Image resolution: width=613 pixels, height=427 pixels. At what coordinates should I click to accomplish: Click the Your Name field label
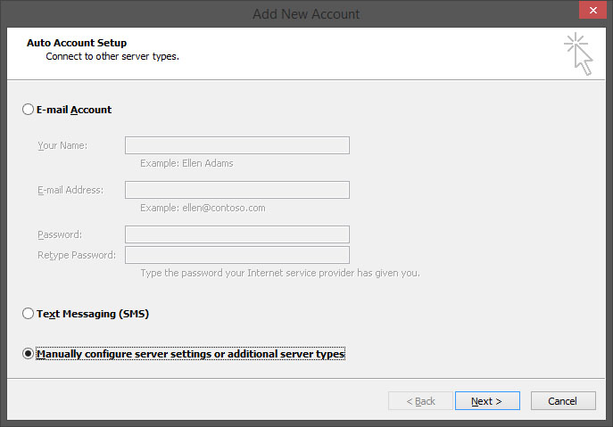click(62, 145)
